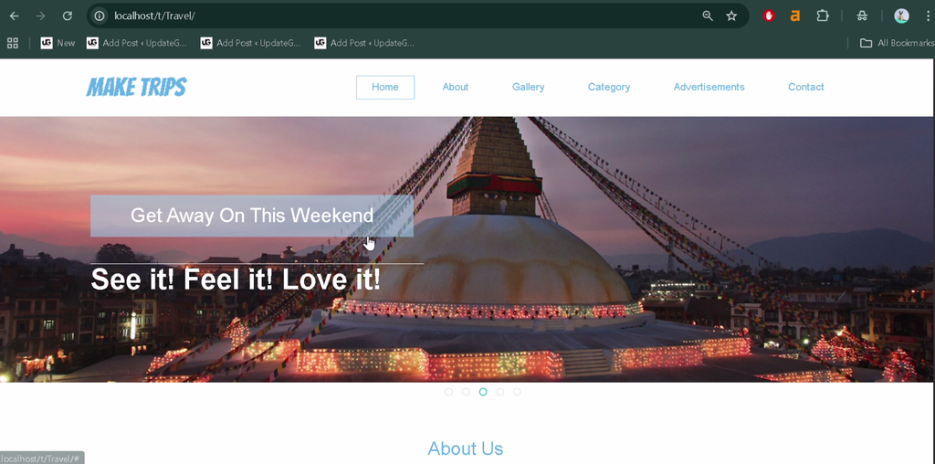Open the Contact navigation item
935x464 pixels.
pos(806,87)
